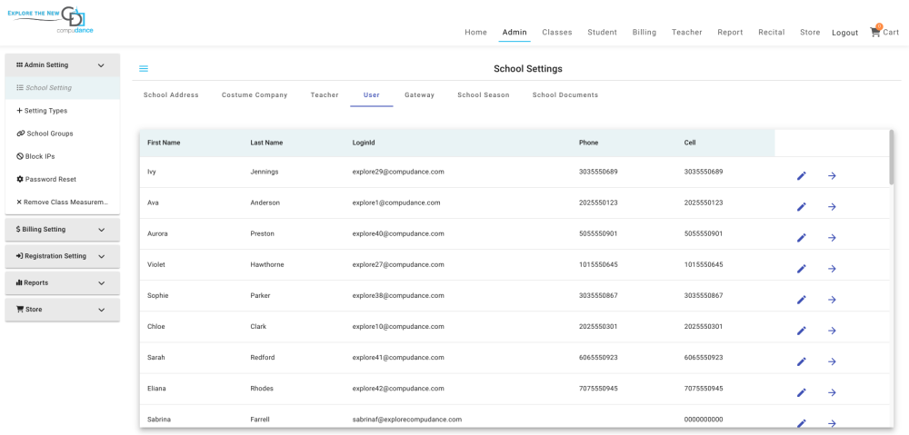Click the pencil icon for Chloe Clark
This screenshot has width=909, height=435.
pyautogui.click(x=801, y=330)
